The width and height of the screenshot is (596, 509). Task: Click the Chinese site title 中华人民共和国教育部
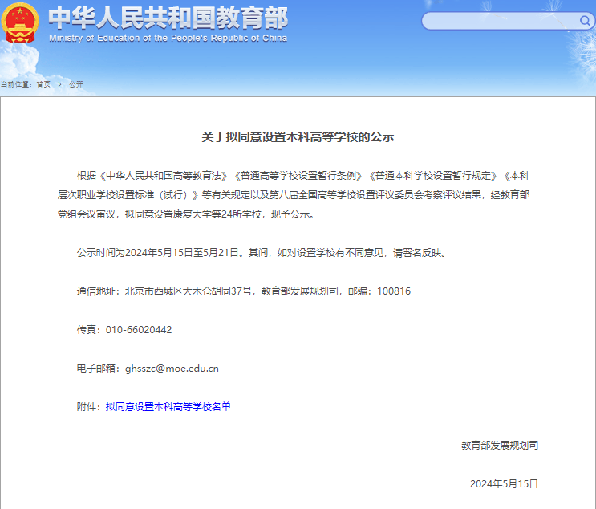click(168, 18)
